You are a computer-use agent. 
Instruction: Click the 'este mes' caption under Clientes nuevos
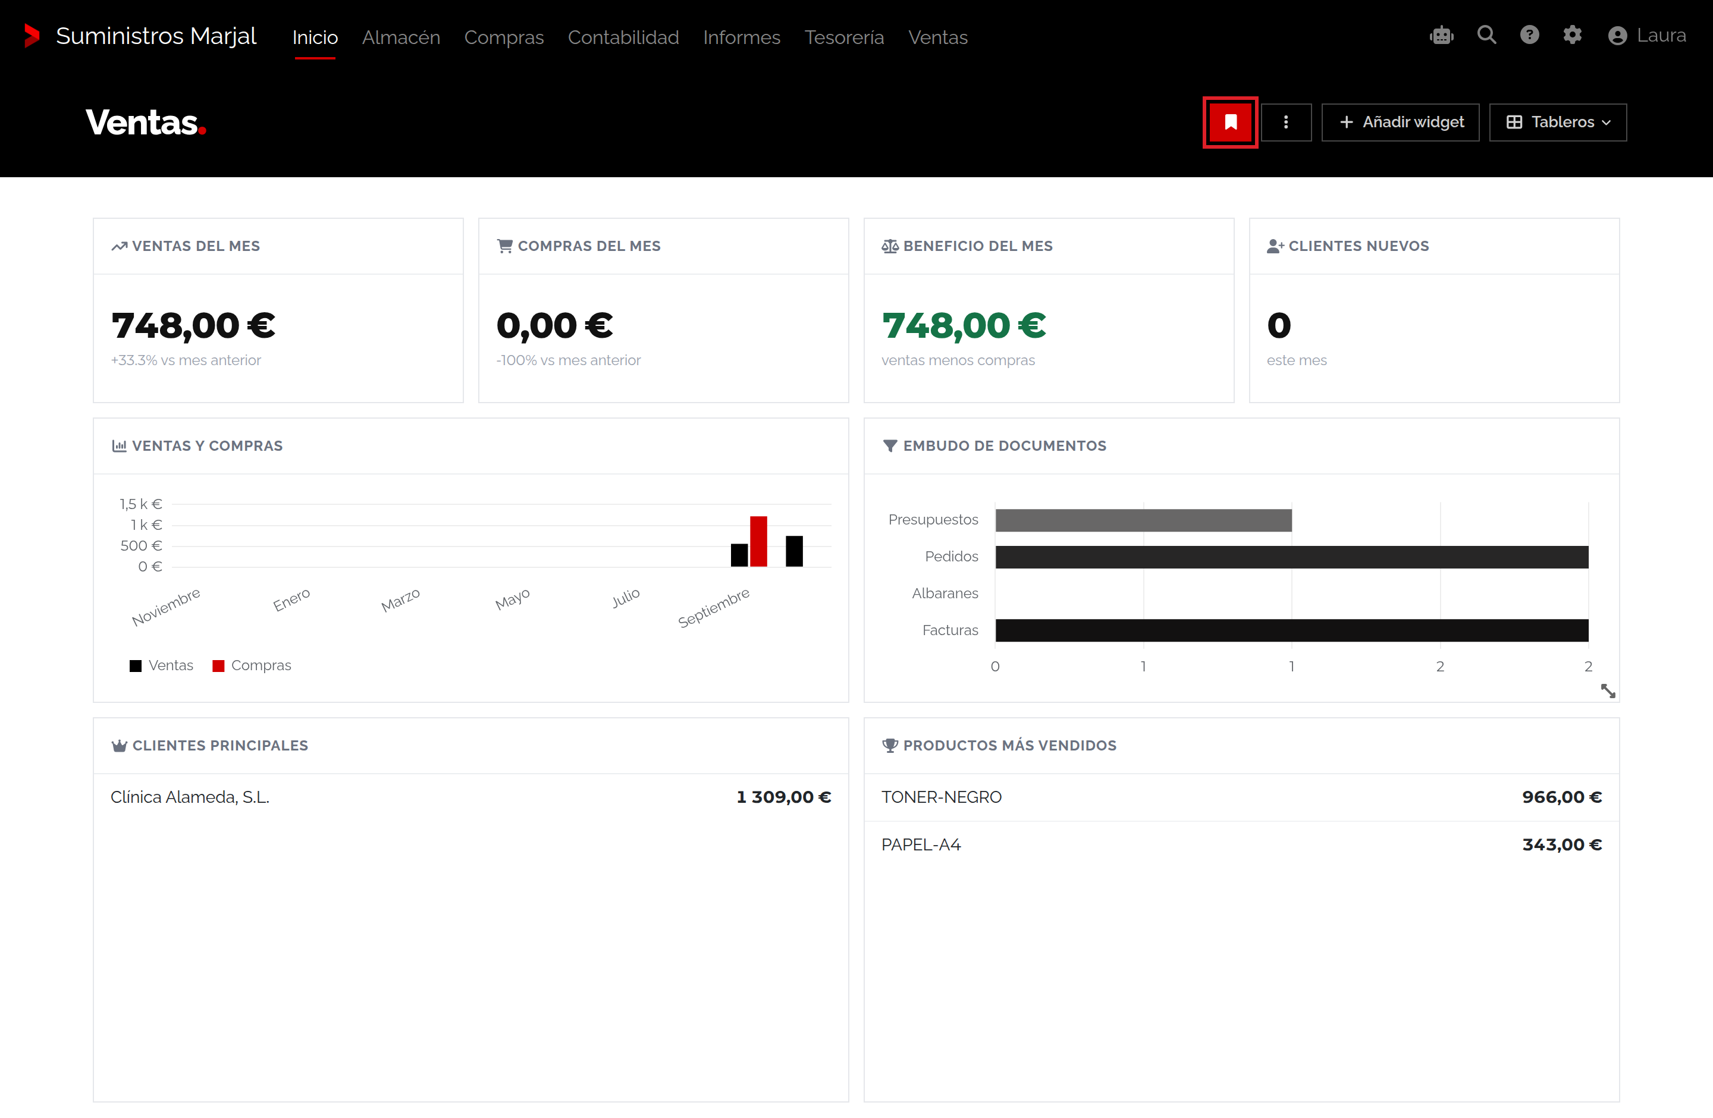click(1296, 360)
